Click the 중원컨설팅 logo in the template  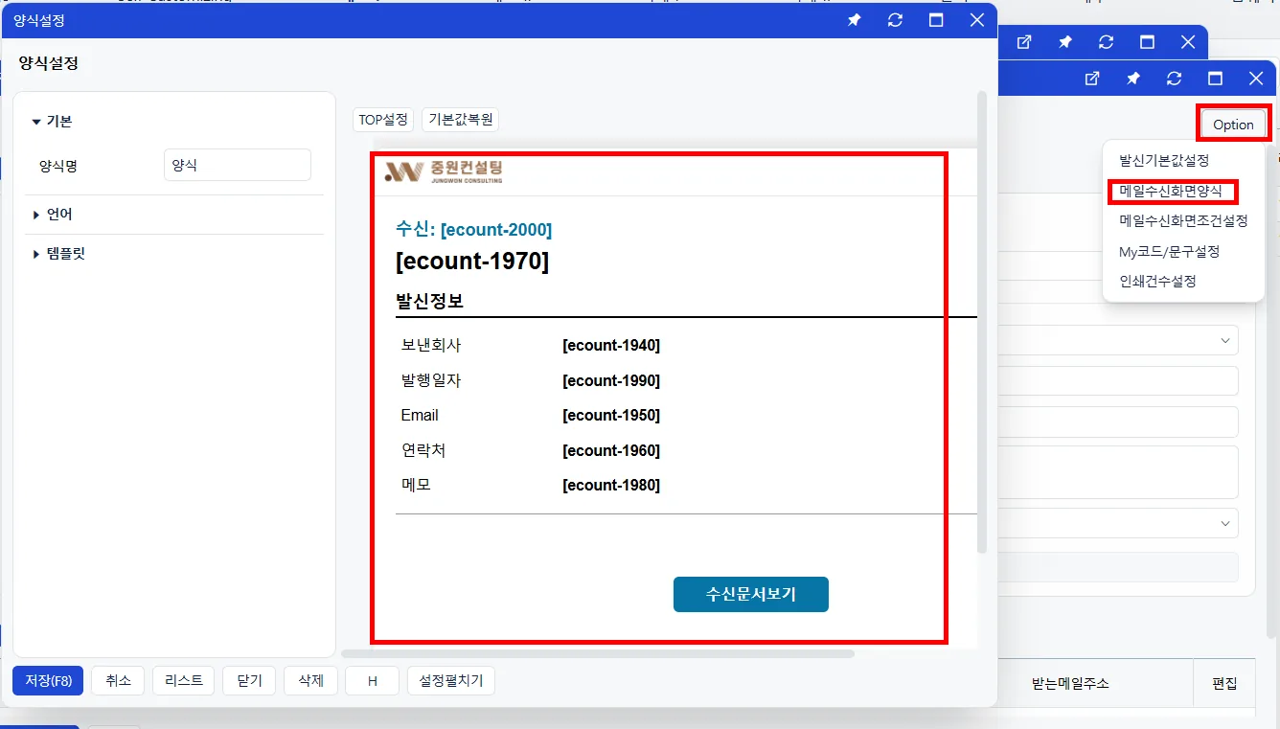click(x=444, y=171)
